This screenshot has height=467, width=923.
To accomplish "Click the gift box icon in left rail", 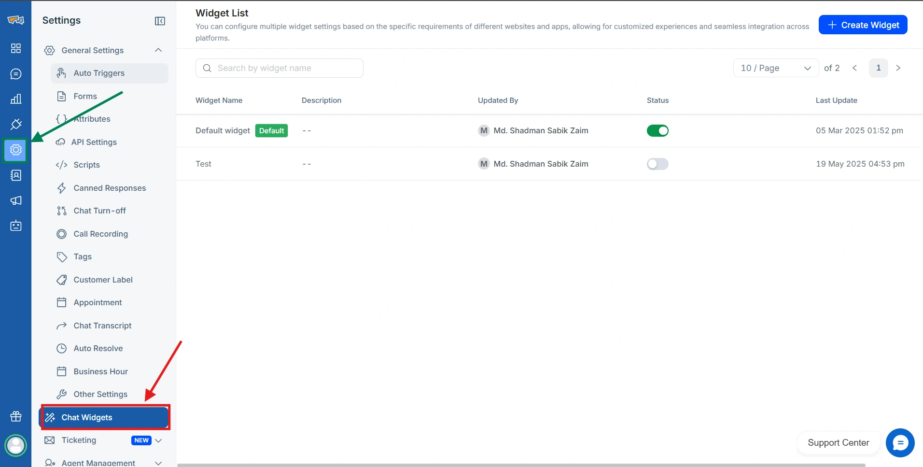I will (x=16, y=416).
